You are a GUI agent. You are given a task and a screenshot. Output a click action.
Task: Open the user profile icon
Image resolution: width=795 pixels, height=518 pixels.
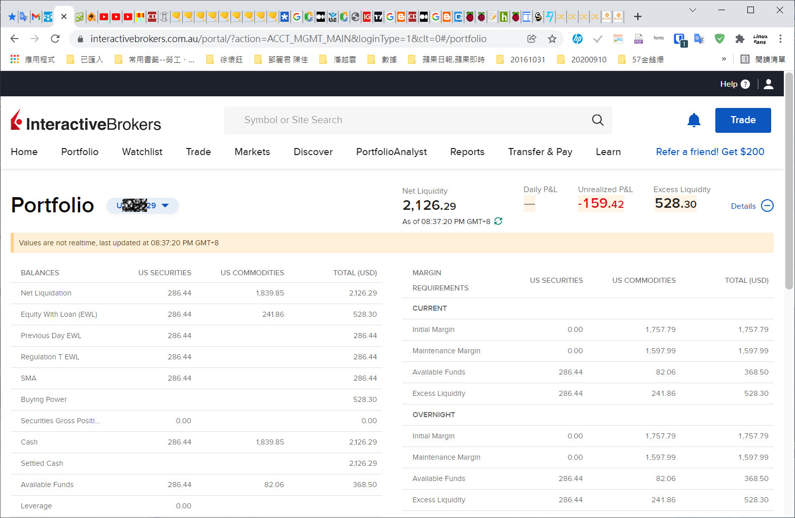click(x=769, y=84)
